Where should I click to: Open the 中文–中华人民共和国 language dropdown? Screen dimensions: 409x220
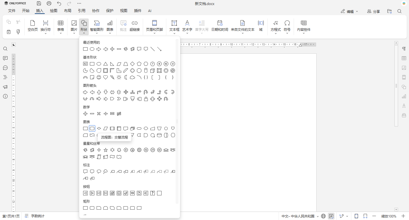click(300, 216)
